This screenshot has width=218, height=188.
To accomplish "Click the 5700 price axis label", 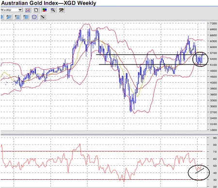I will [x=213, y=53].
